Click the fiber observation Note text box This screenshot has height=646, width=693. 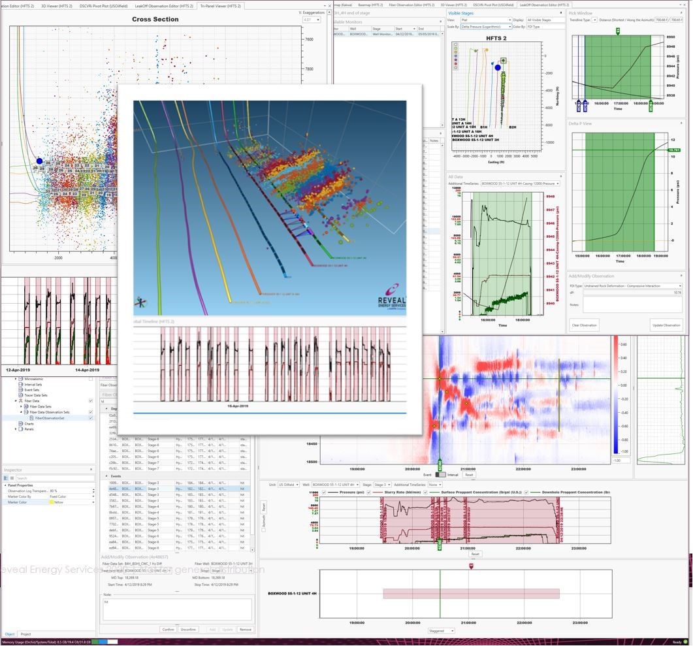coord(177,609)
